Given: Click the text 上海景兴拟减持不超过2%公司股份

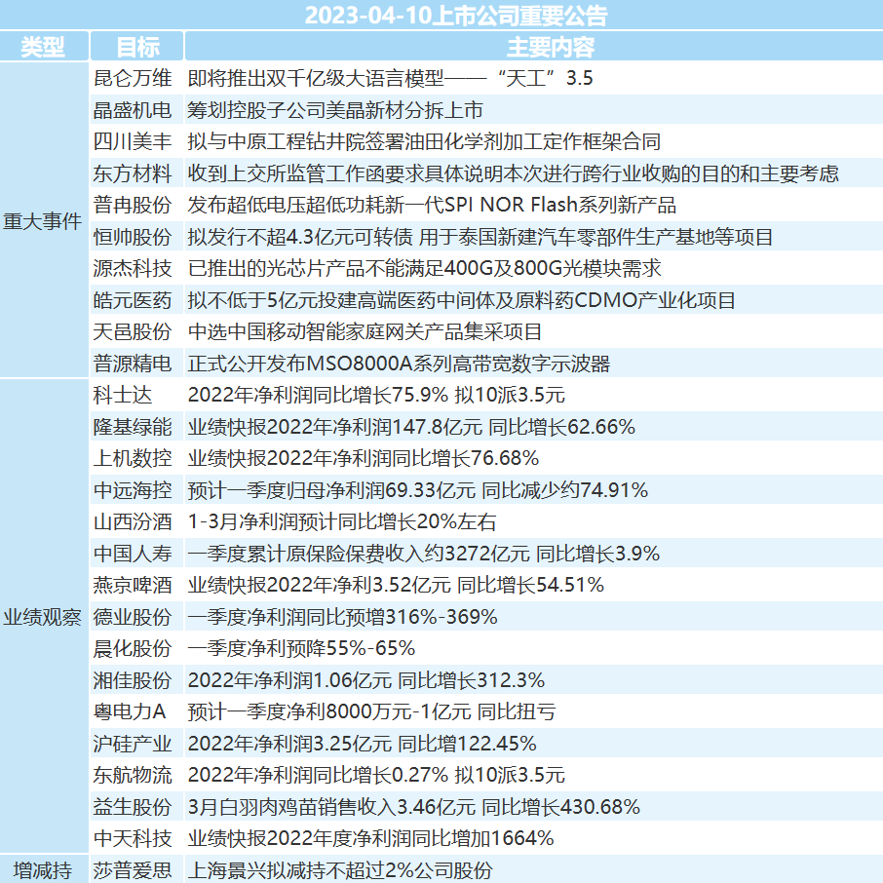Looking at the screenshot, I should (x=340, y=870).
